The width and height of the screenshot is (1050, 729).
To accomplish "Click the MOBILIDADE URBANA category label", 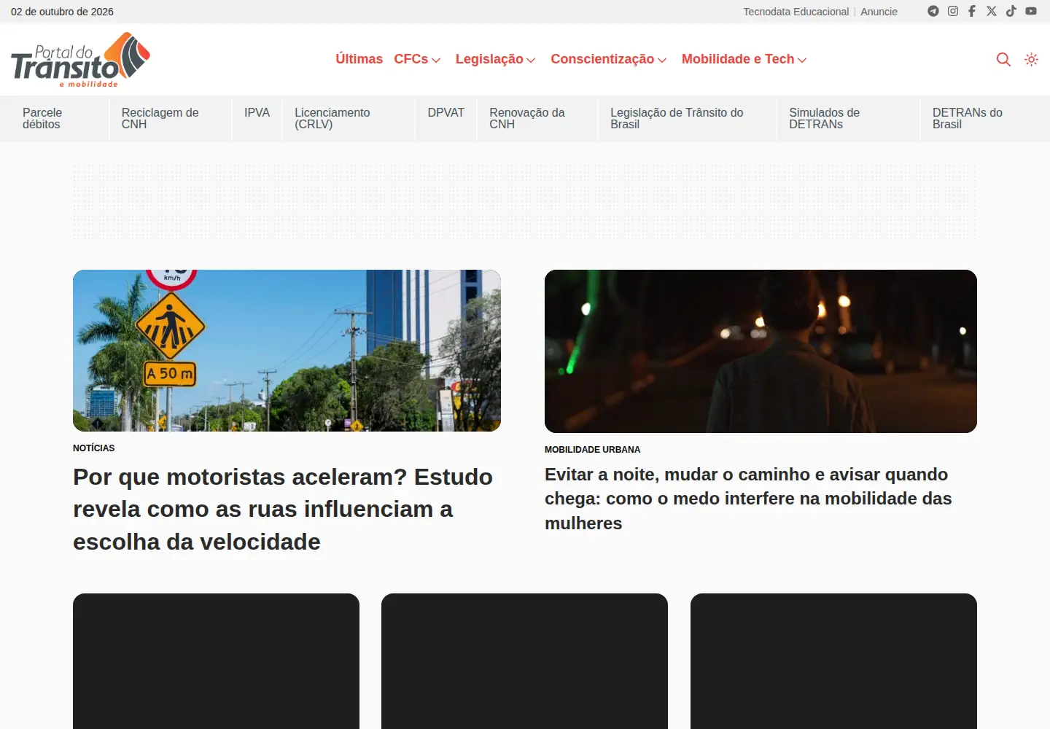I will (592, 450).
